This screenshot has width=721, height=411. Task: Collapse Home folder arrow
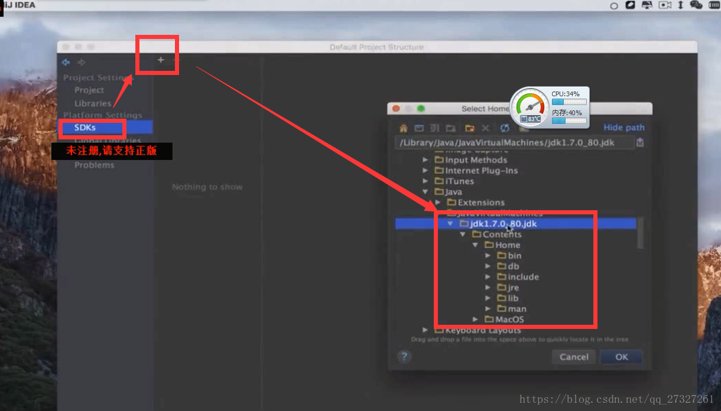point(475,245)
